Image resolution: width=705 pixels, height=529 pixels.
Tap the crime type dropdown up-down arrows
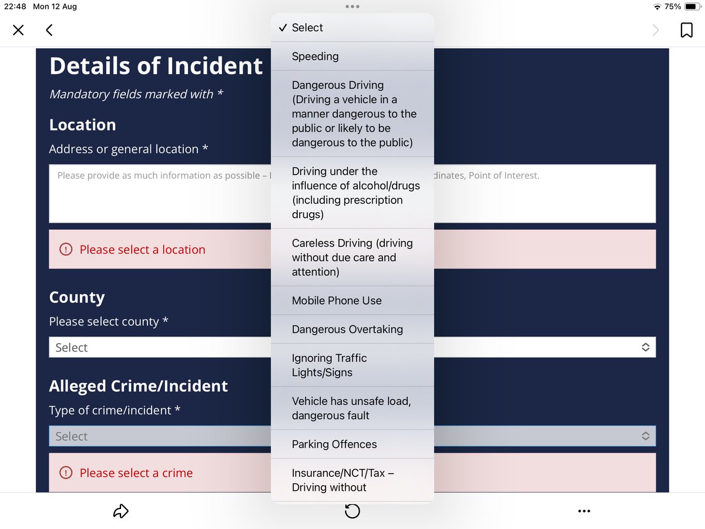[x=645, y=436]
